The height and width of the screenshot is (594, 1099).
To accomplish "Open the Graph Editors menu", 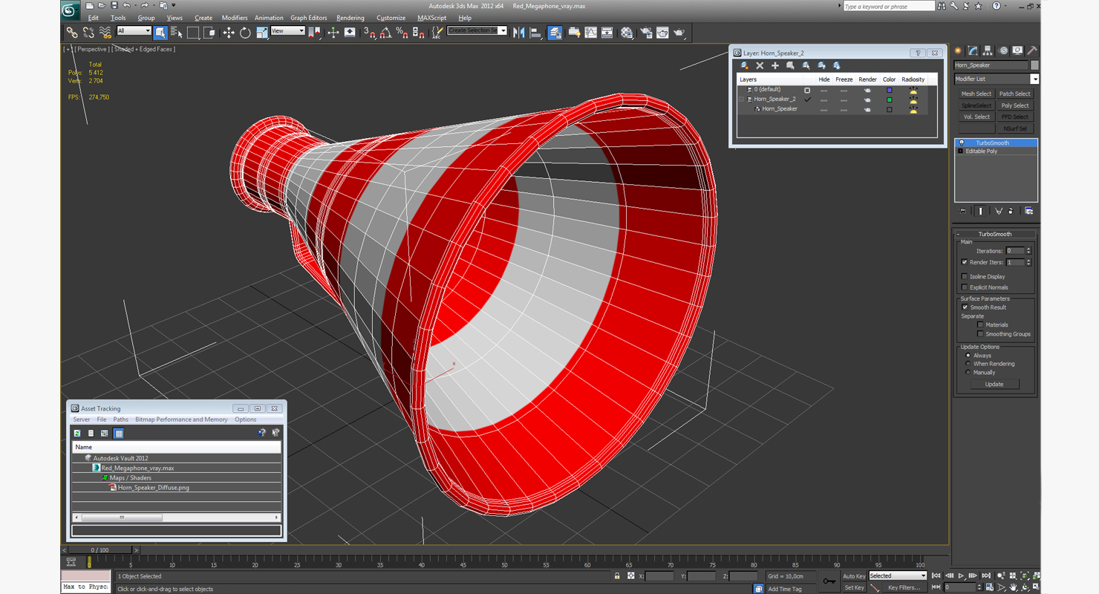I will point(308,18).
